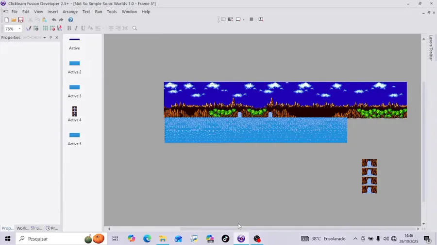Screen dimensions: 437x245
Task: Undo the last action
Action: point(54,20)
